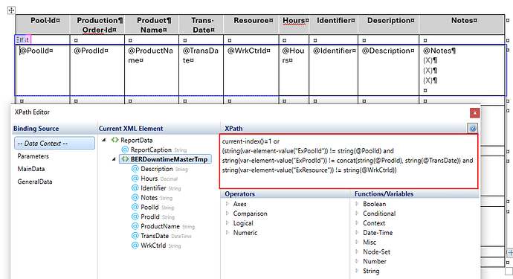Viewport: 513px width, 279px height.
Task: Click the XPath help icon
Action: (x=472, y=129)
